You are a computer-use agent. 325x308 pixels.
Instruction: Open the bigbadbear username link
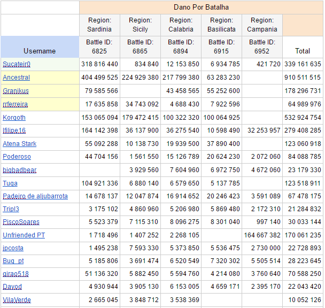coord(19,170)
